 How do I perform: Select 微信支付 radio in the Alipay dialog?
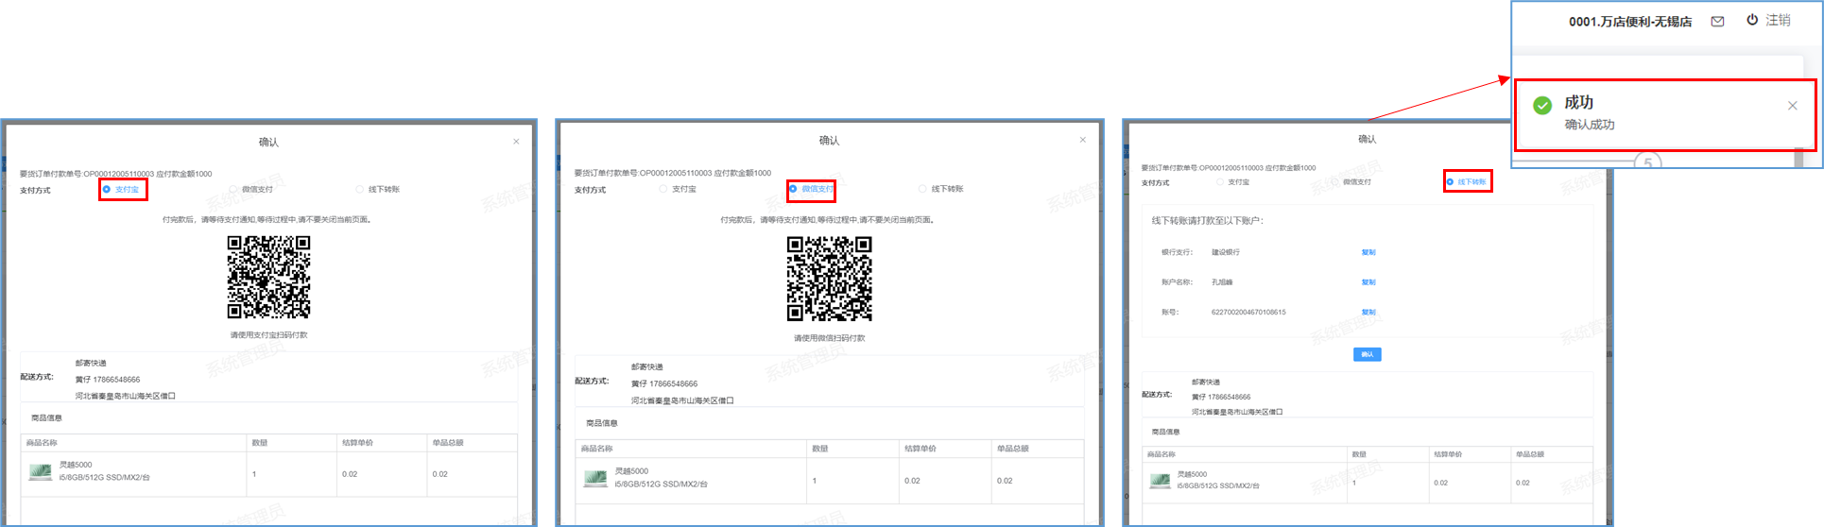[x=233, y=190]
